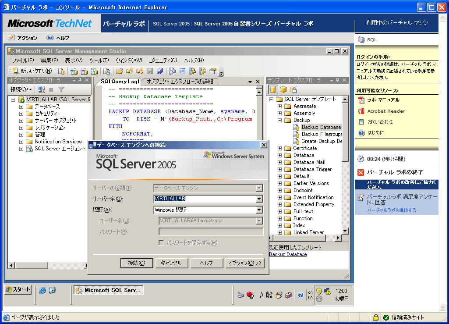Click the バーチャルラボ 満足度アンケート survey link
This screenshot has height=324, width=449.
coord(402,199)
